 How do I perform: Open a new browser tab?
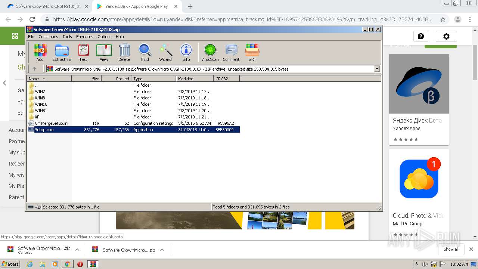tap(190, 6)
